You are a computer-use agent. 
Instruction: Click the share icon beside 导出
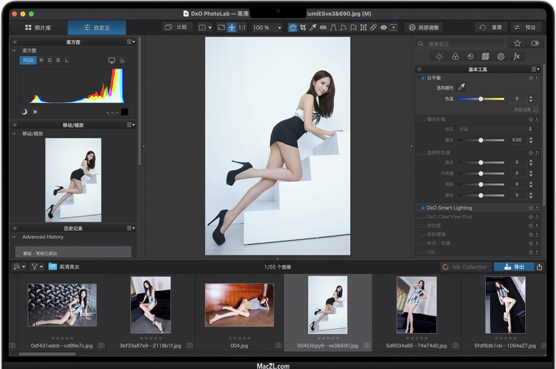point(539,267)
